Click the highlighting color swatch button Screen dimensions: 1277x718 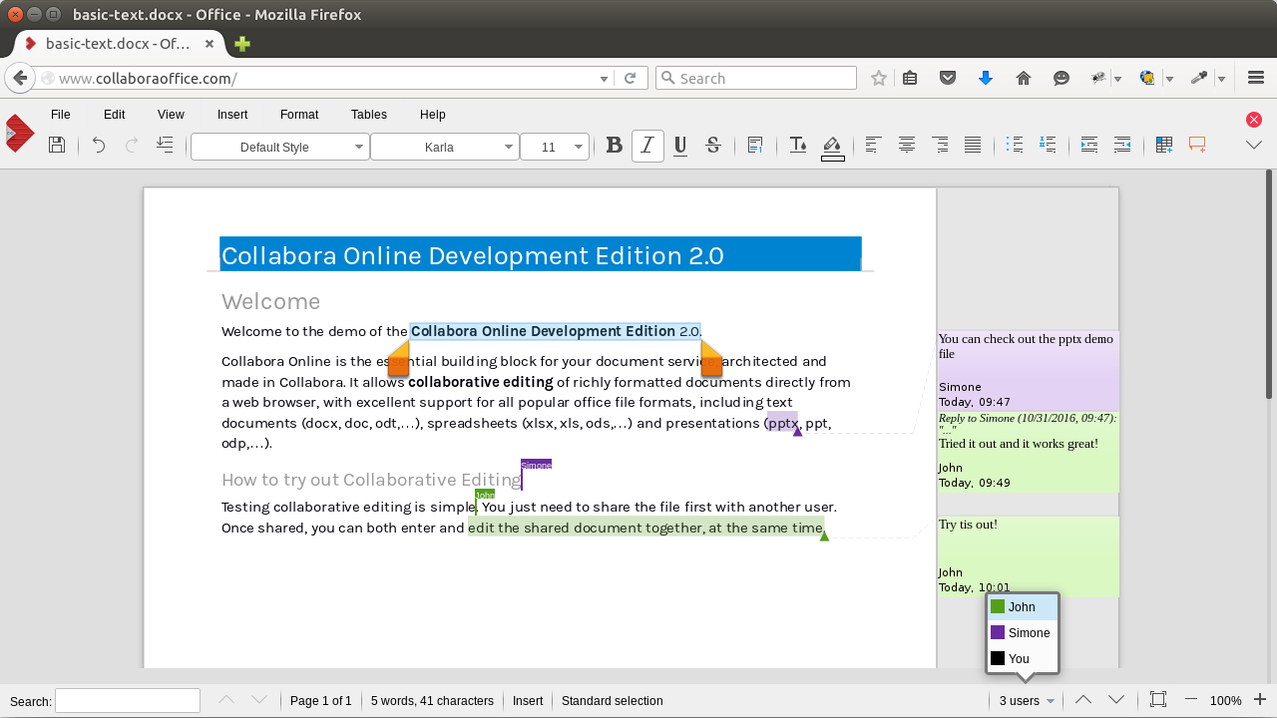point(832,147)
